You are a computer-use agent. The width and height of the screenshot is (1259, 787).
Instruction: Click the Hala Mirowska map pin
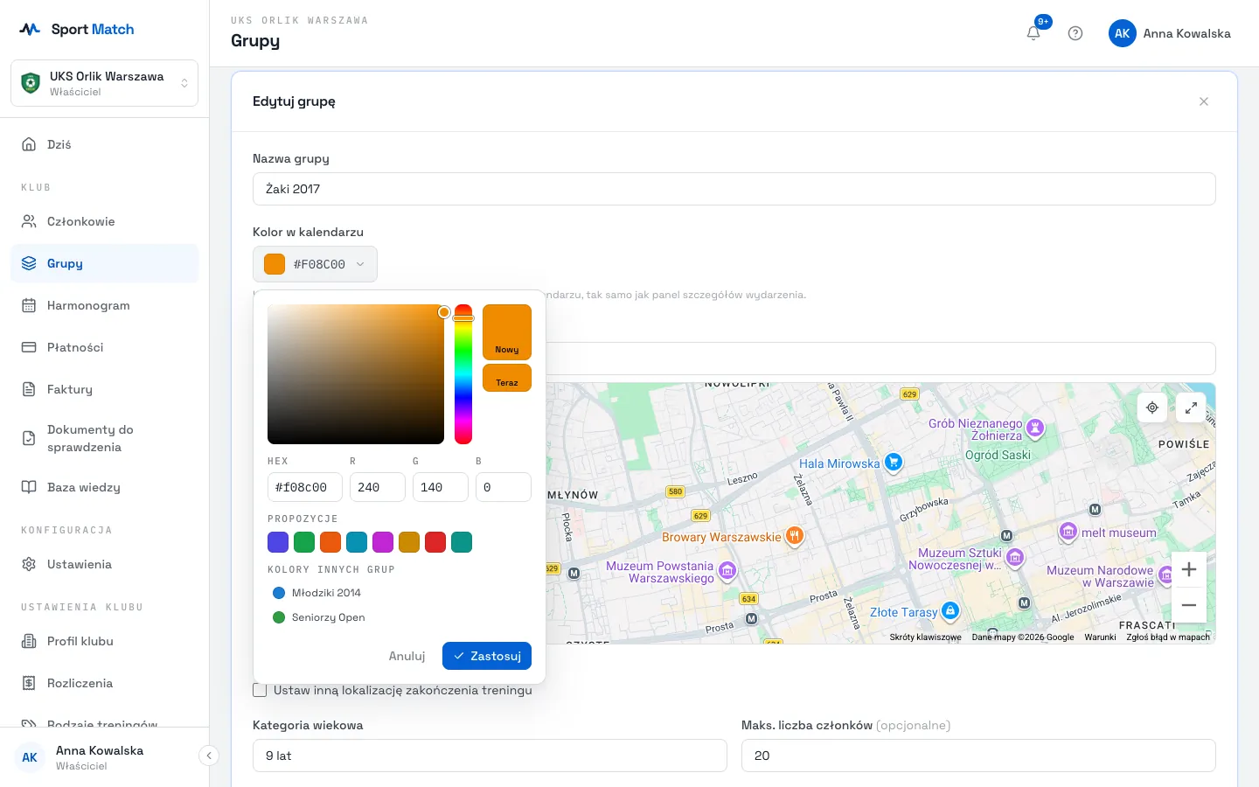coord(894,462)
